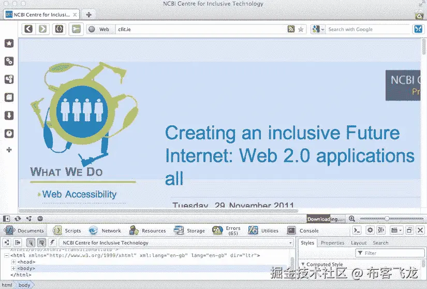Click the expand DOM tree button
This screenshot has width=427, height=289.
(7, 242)
